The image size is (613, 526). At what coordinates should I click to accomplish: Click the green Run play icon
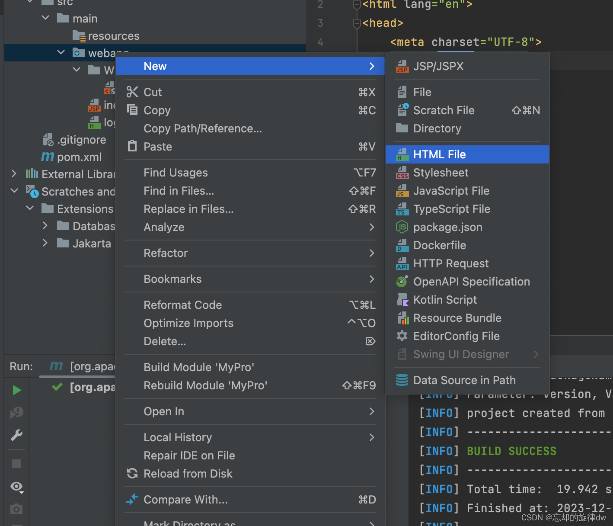[17, 390]
